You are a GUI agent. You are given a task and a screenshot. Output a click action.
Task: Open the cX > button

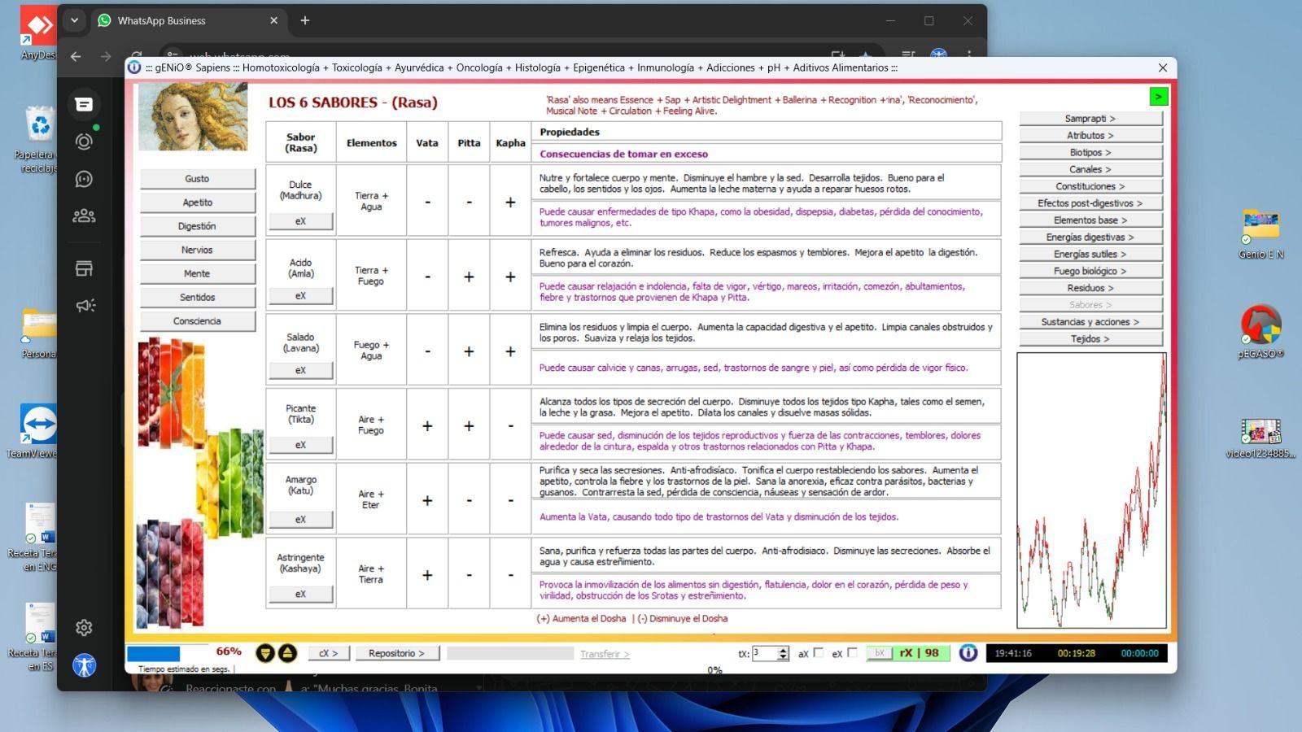(328, 653)
